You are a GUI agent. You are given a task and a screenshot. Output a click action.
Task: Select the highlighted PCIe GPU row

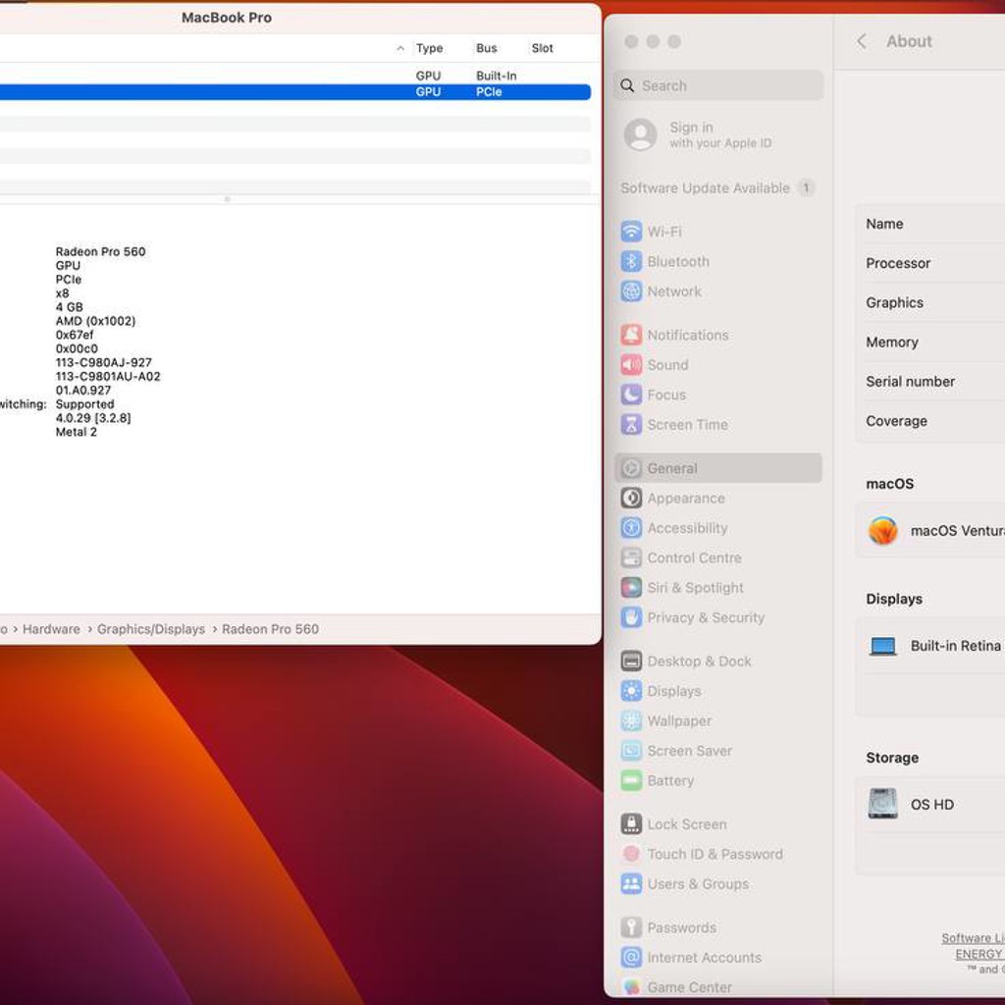point(295,91)
